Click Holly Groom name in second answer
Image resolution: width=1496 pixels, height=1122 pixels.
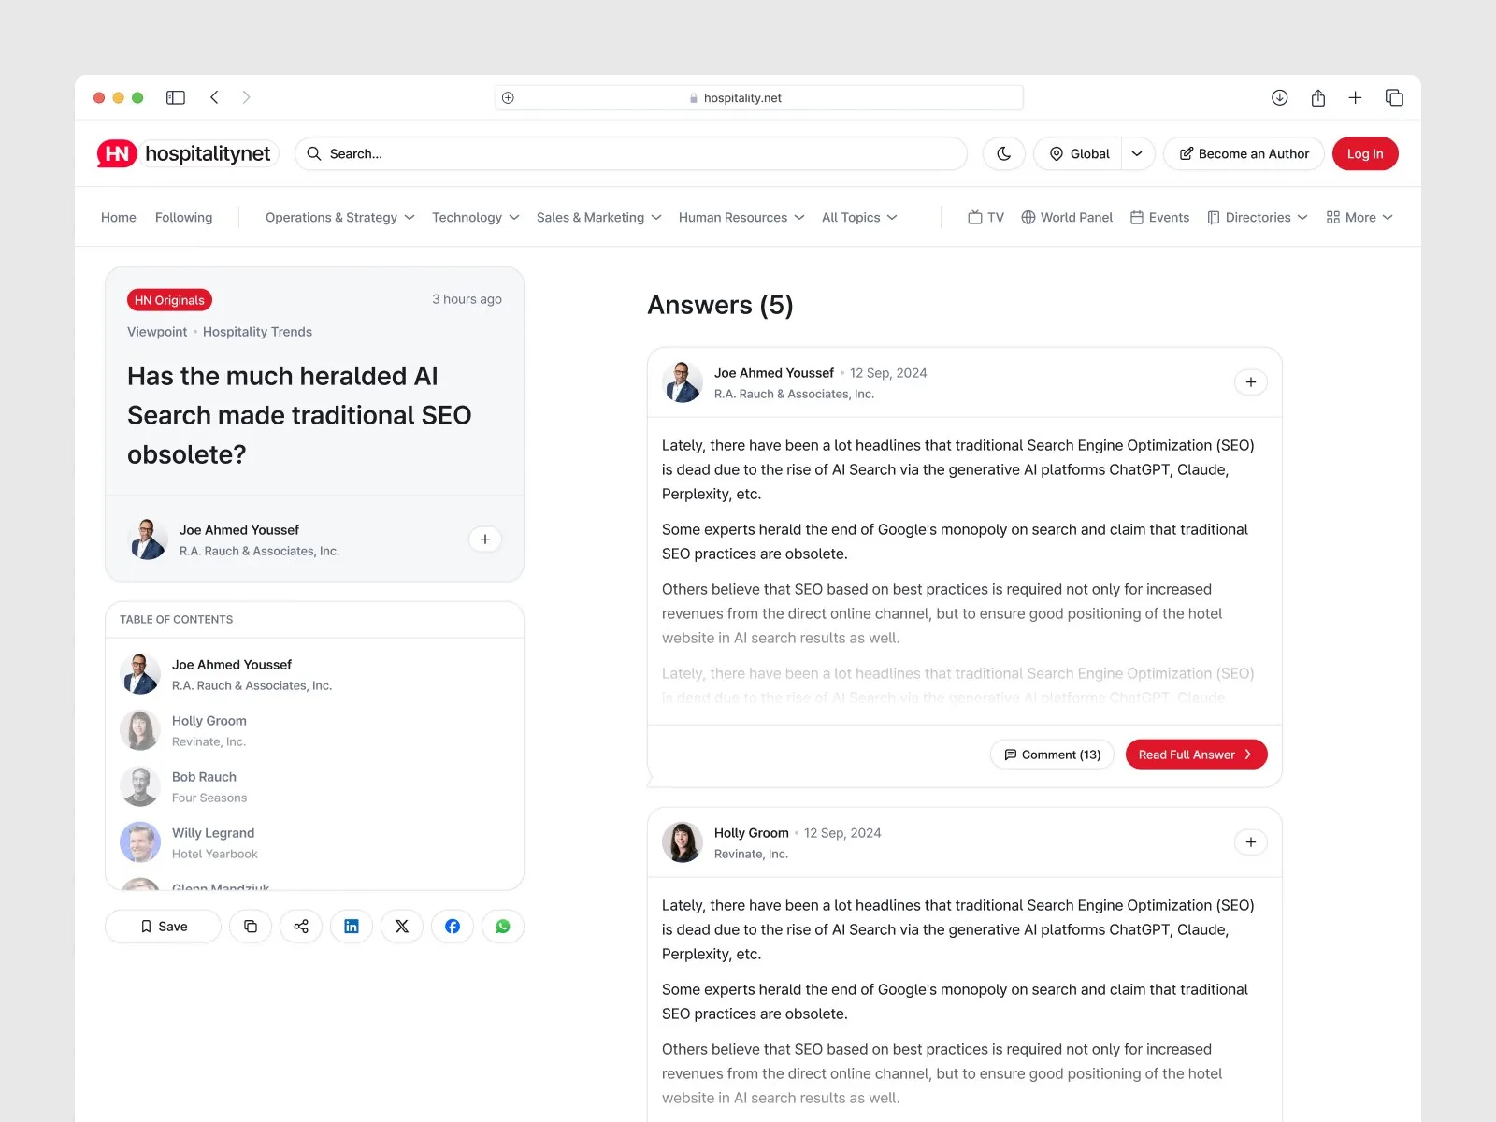click(x=752, y=832)
